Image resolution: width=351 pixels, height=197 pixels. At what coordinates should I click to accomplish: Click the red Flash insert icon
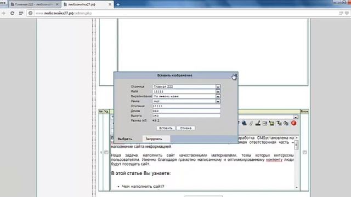point(294,123)
